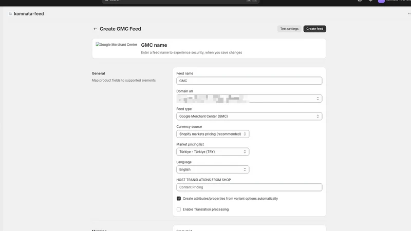Uncheck Create attributes from variant options automatically
The height and width of the screenshot is (231, 411).
click(x=179, y=199)
